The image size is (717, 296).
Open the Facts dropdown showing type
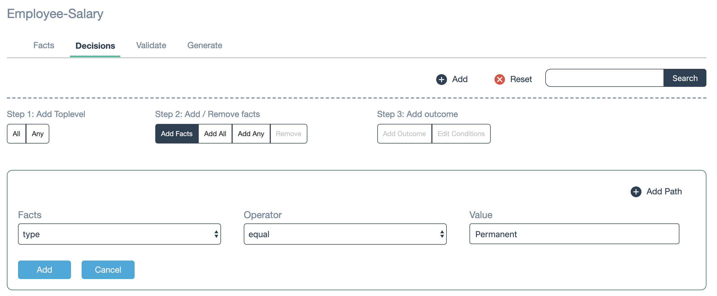pos(119,234)
